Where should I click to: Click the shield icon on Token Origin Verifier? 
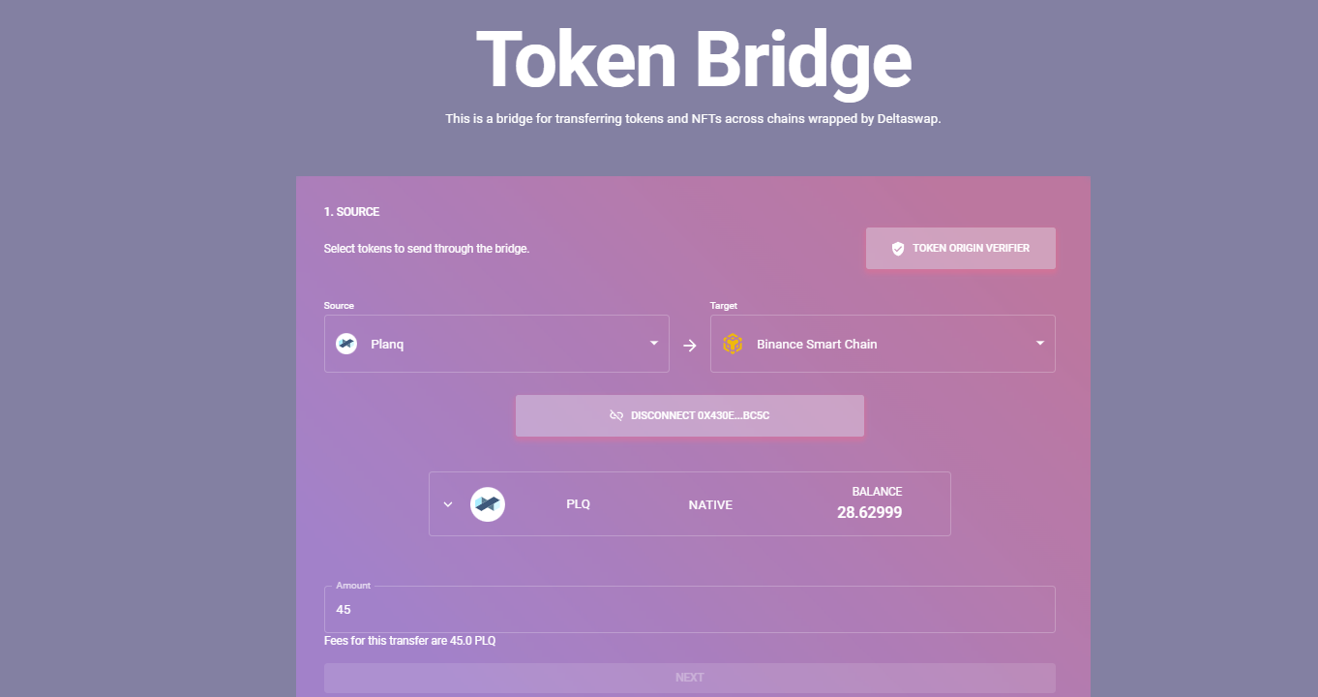(x=897, y=249)
